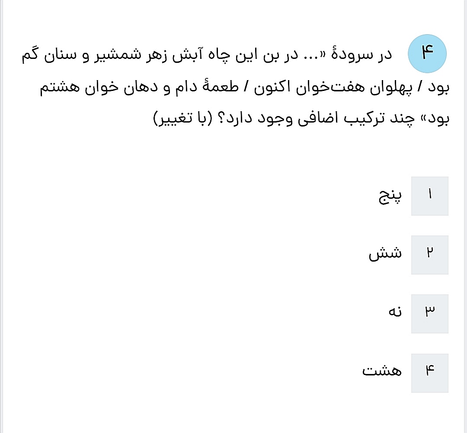Click the numbered box ۳ next to نه
This screenshot has width=467, height=433.
[429, 313]
